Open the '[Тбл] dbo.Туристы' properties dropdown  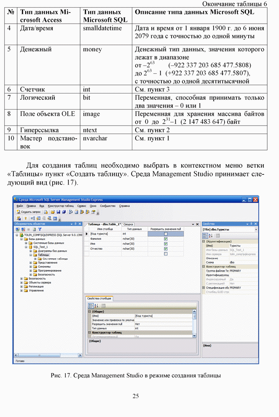(x=256, y=230)
